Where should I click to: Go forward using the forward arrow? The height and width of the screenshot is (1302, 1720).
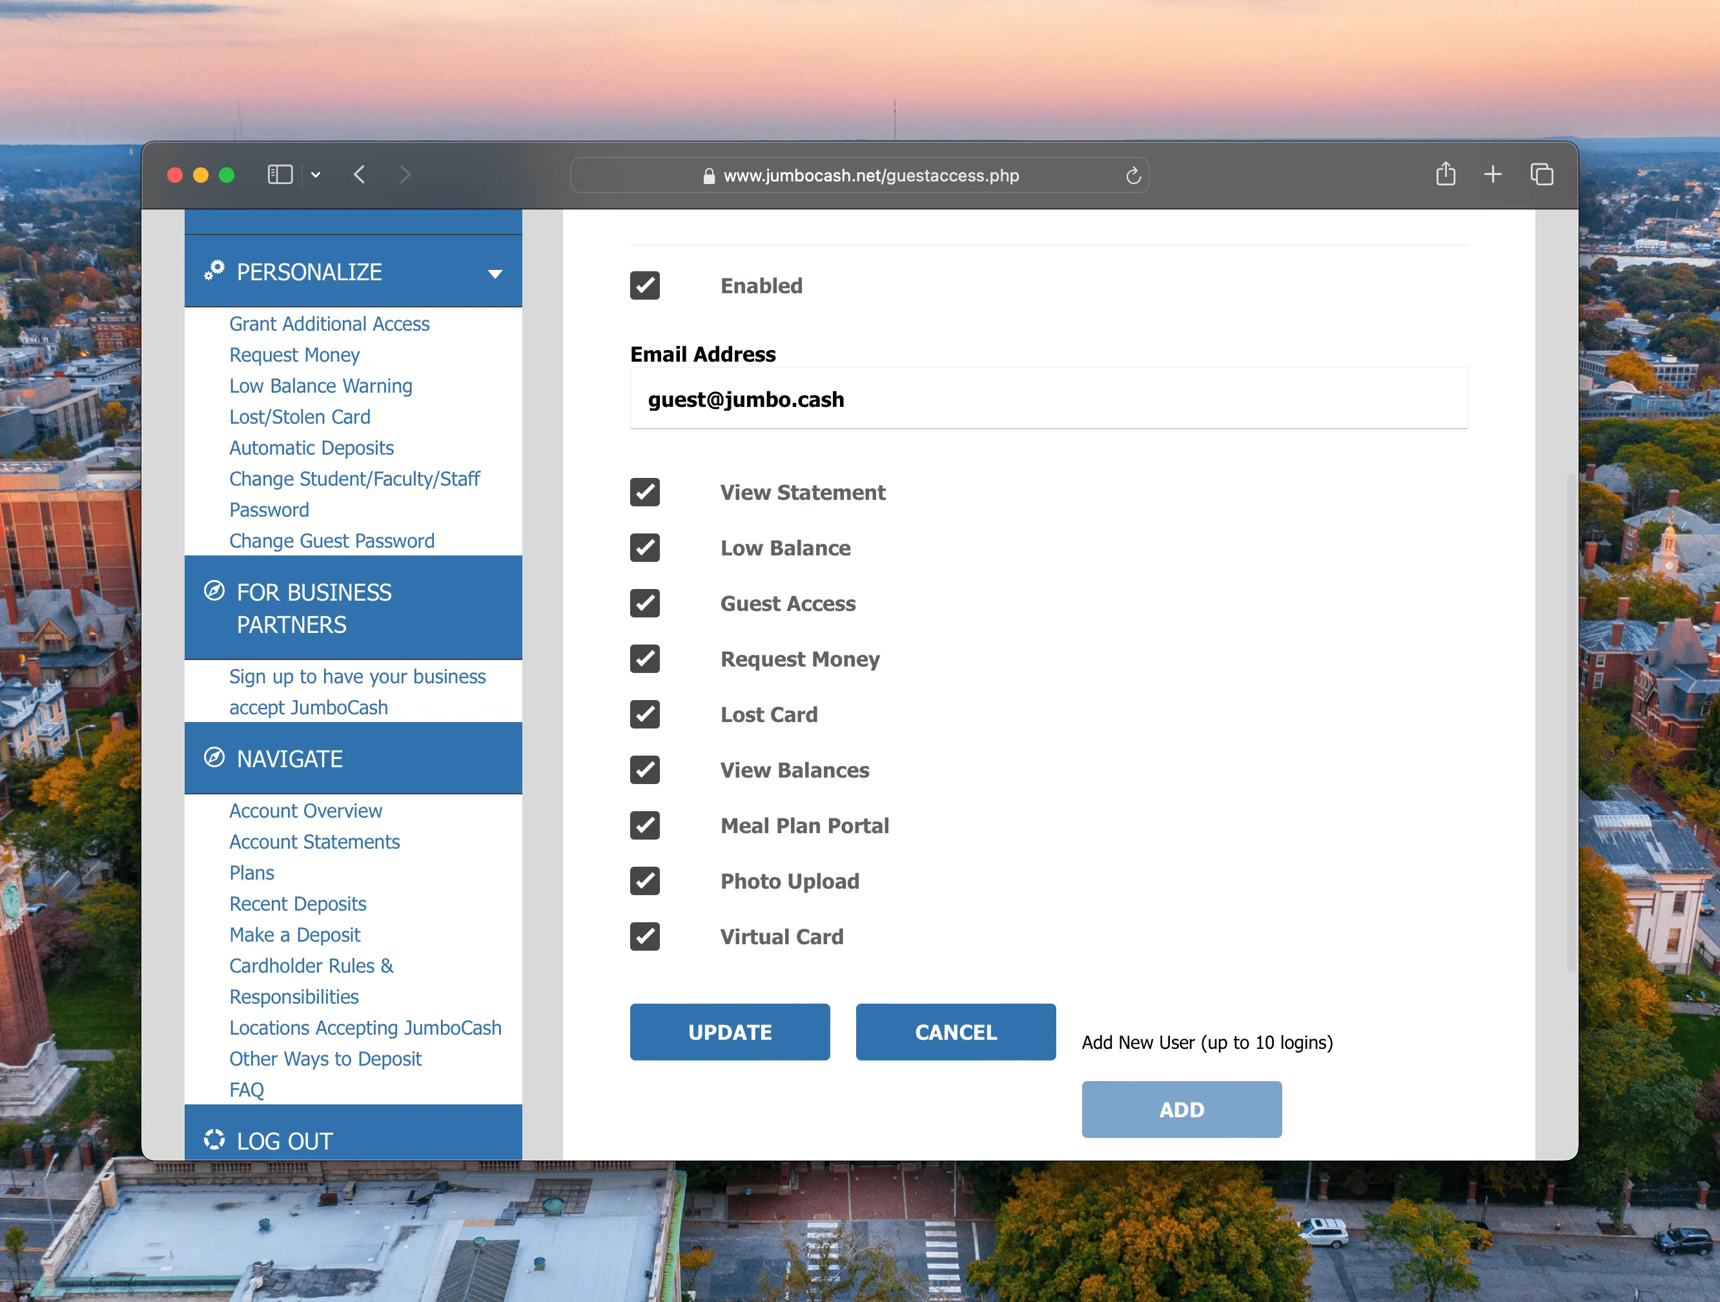(404, 175)
